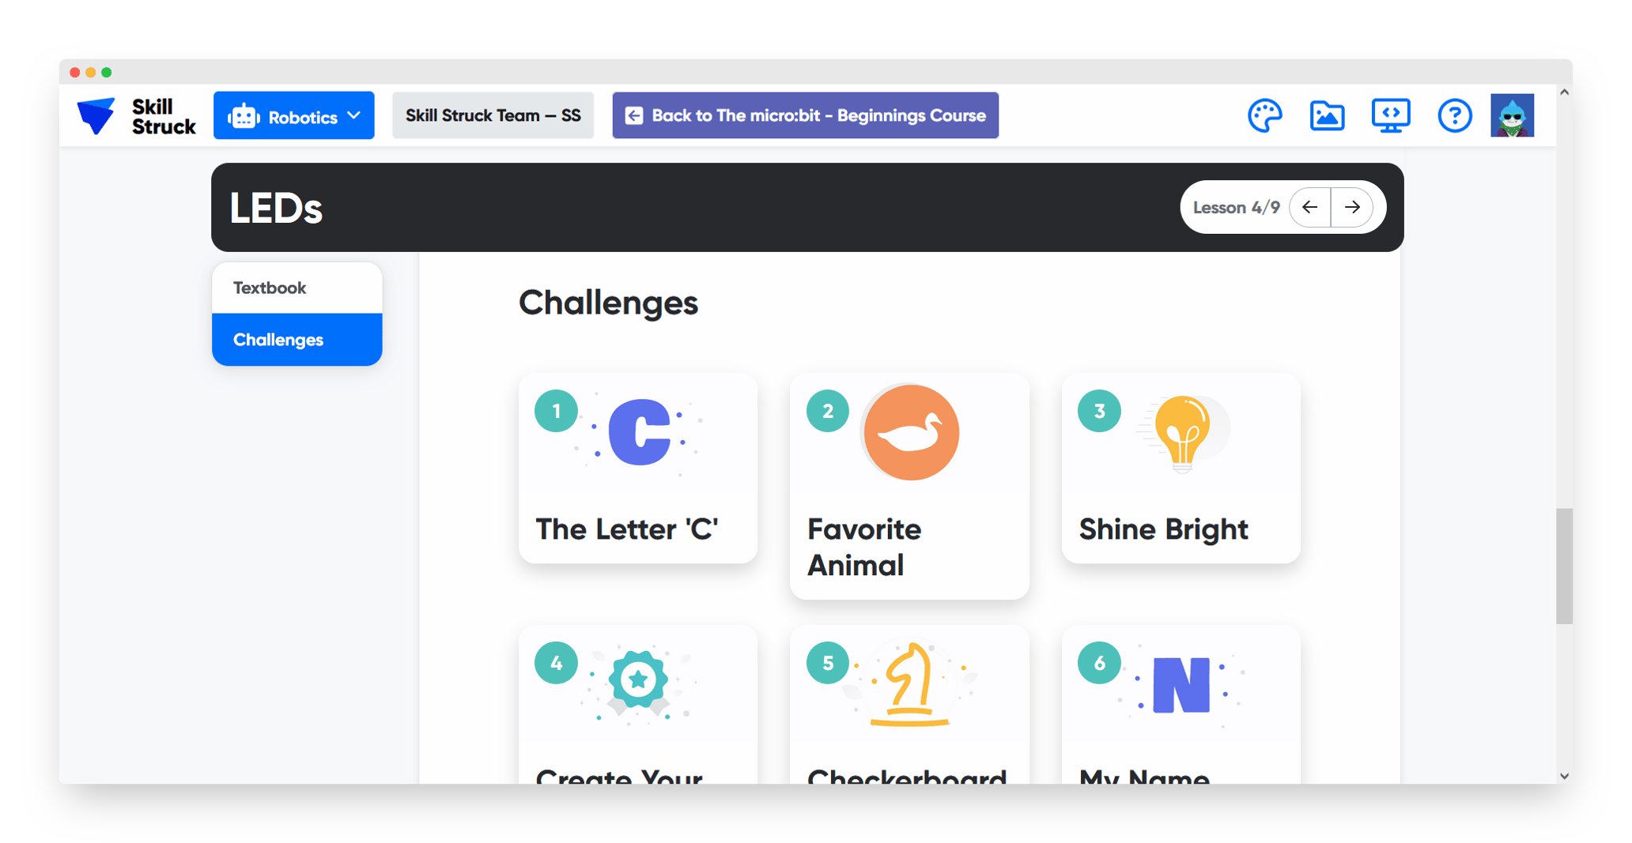
Task: Click the Skill Struck Team – SS button
Action: 493,116
